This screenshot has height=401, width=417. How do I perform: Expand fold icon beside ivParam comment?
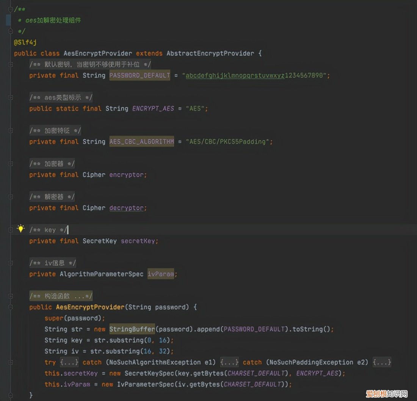[x=11, y=263]
